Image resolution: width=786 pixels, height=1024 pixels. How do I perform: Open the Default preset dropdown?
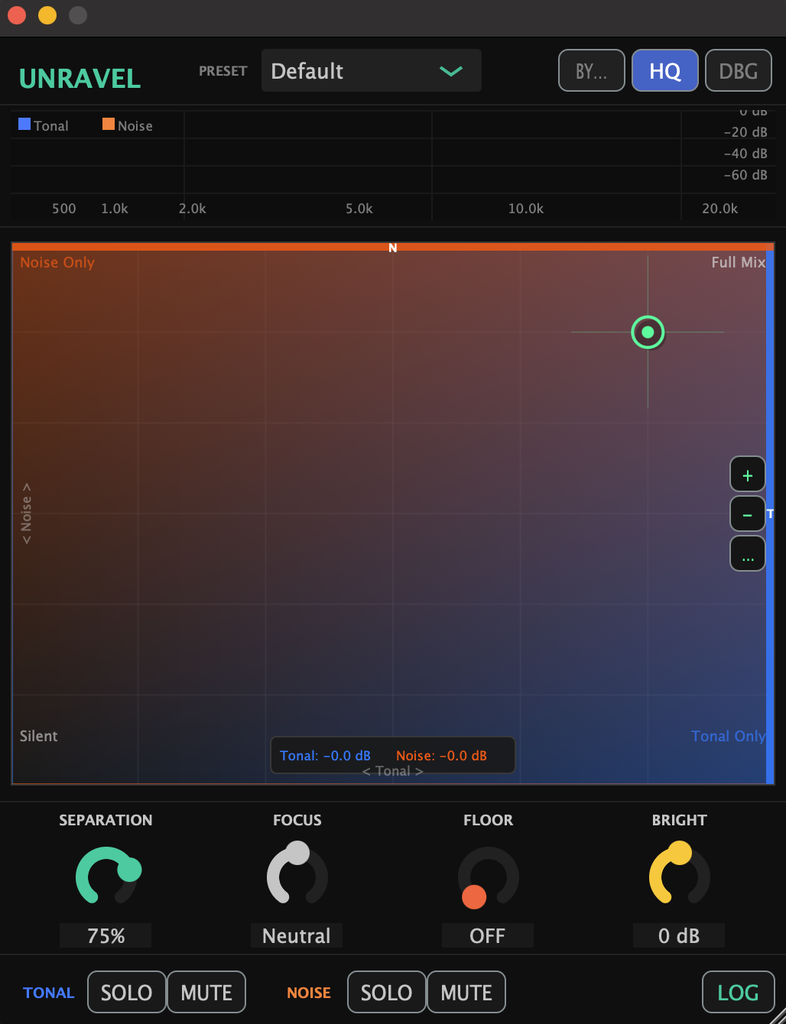(371, 71)
